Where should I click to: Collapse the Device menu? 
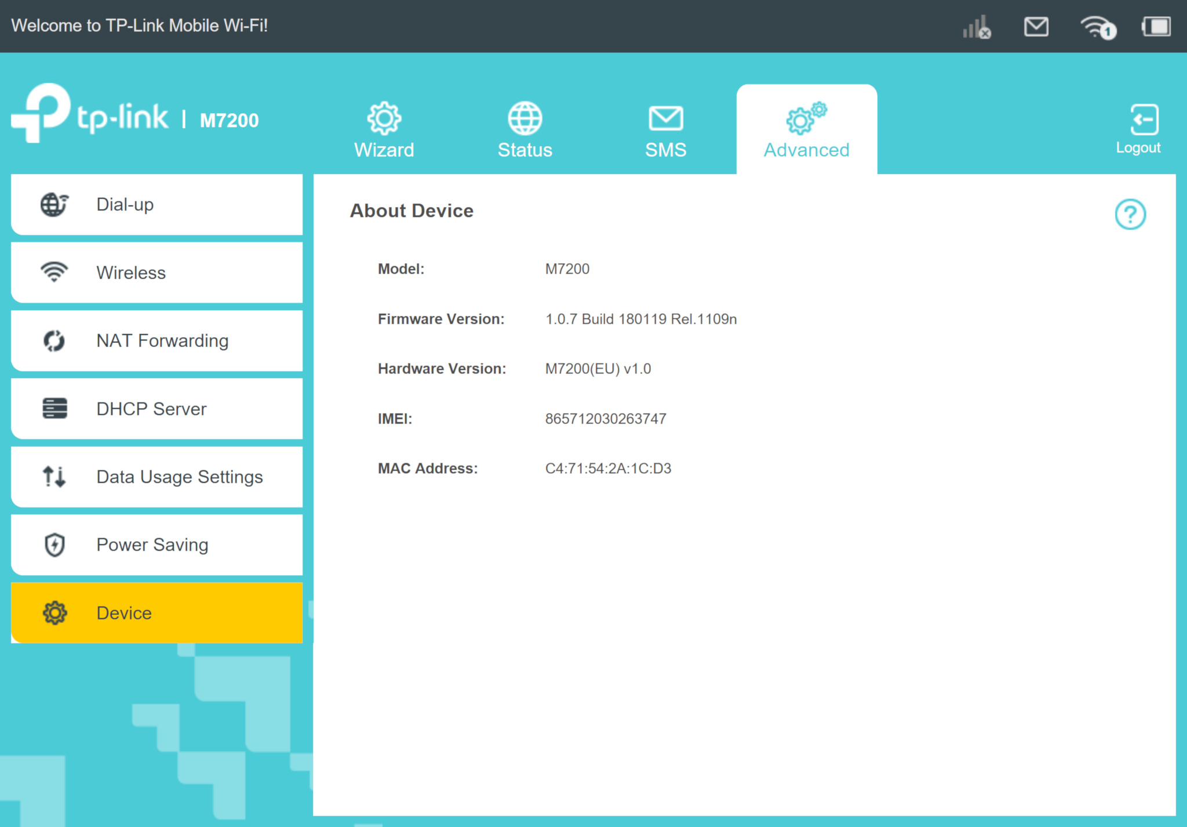(x=156, y=613)
